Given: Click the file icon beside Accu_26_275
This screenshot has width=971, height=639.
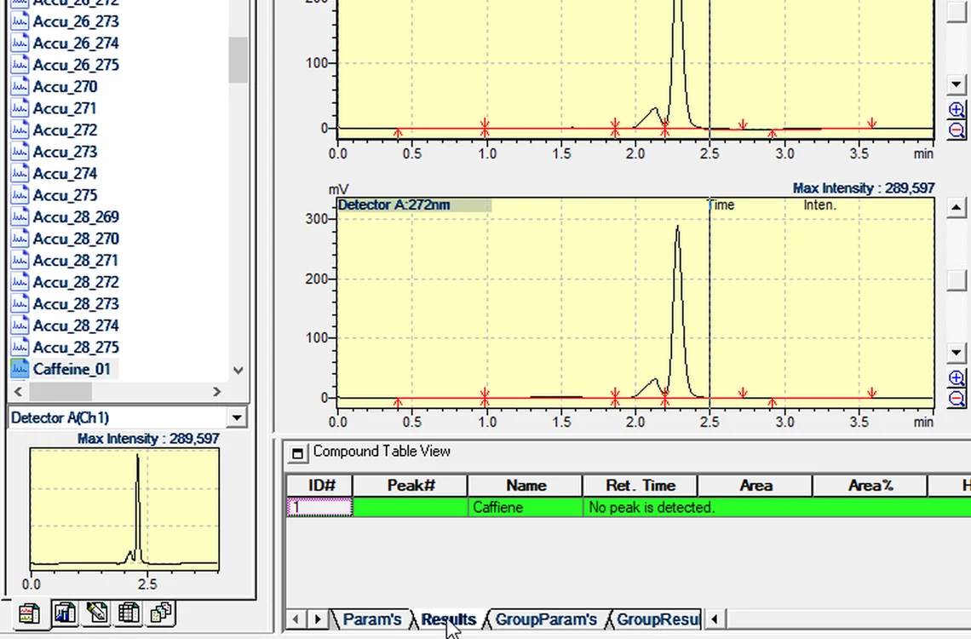Looking at the screenshot, I should coord(20,65).
